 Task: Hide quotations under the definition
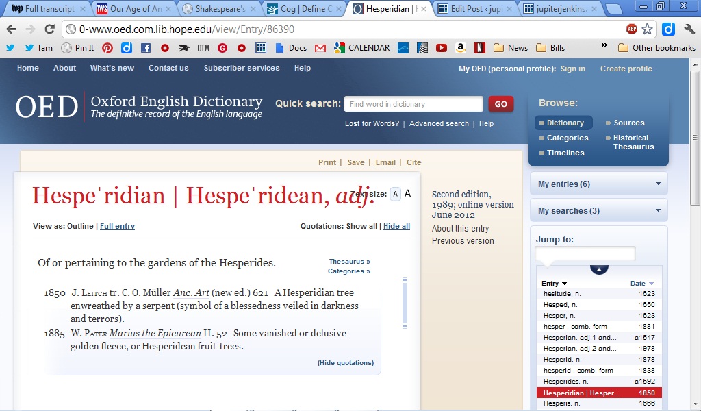point(346,362)
